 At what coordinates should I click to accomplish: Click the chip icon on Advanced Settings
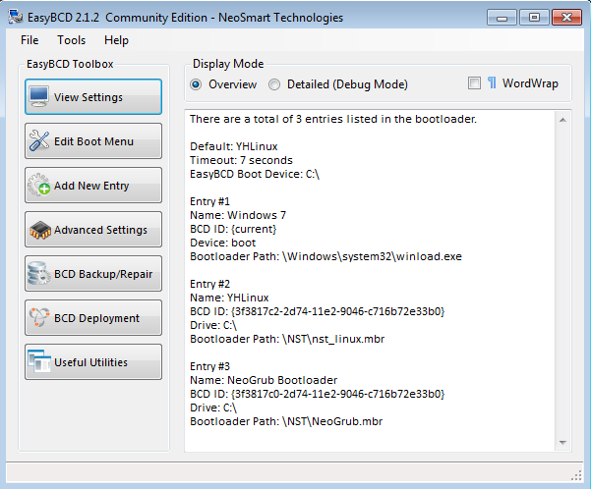click(x=40, y=230)
